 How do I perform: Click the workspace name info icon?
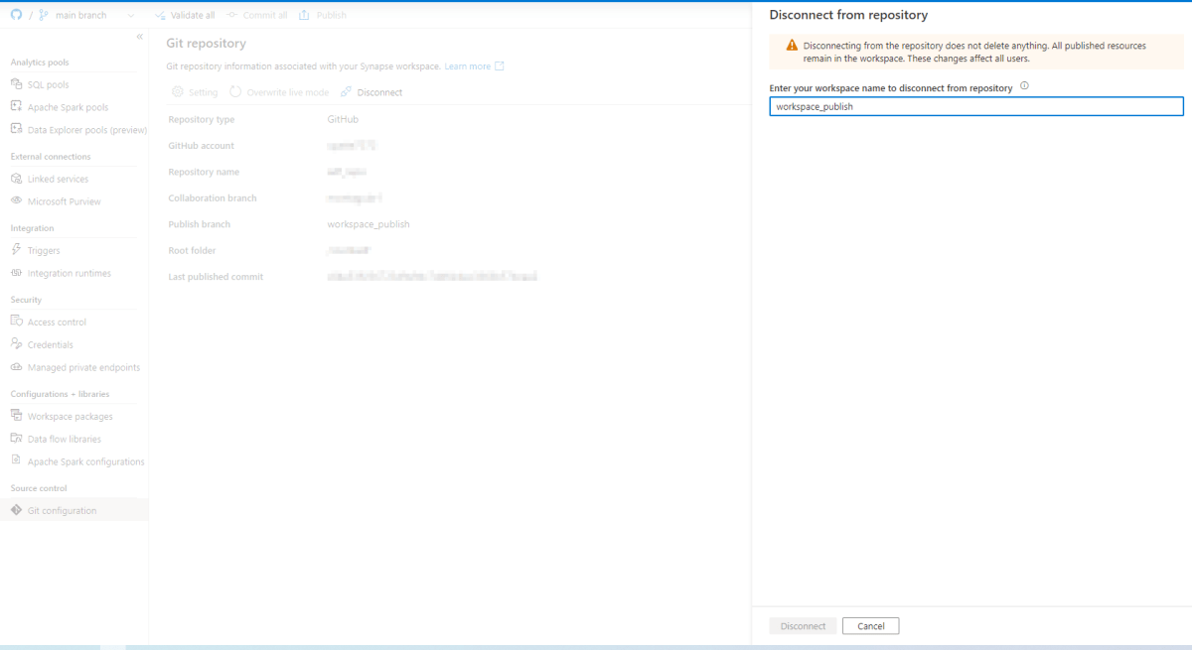(1024, 86)
